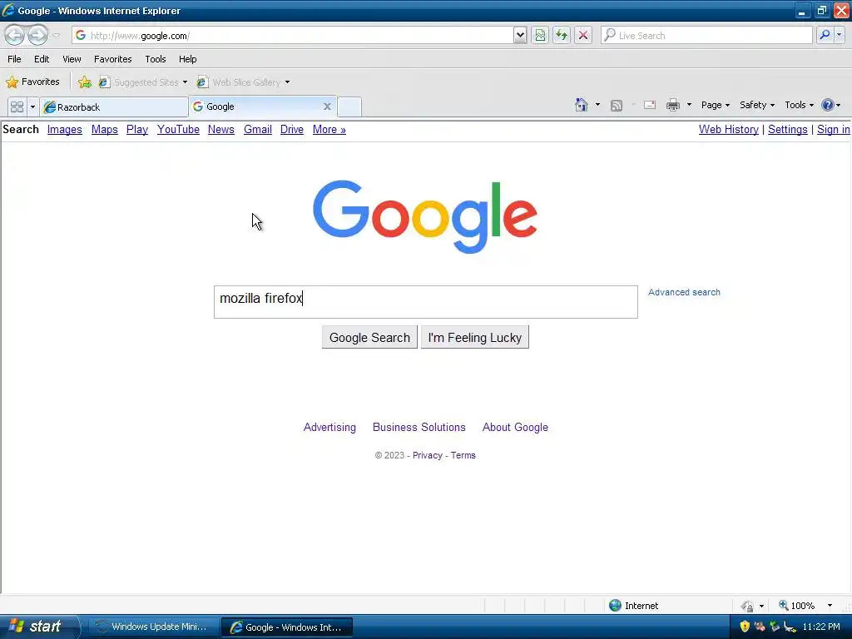Toggle the Compatibility View icon
Viewport: 852px width, 639px height.
click(539, 35)
